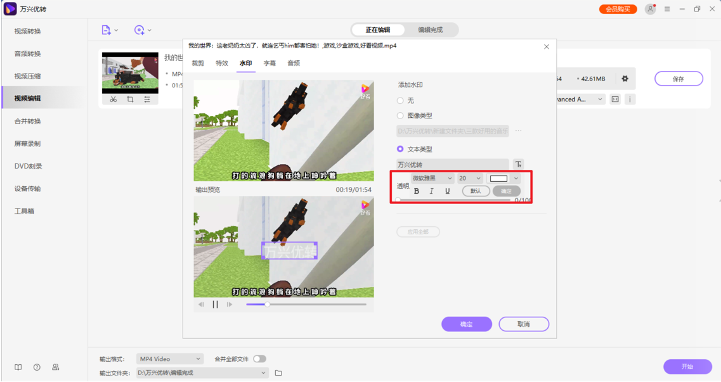721x382 pixels.
Task: Toggle bold on watermark text
Action: click(417, 191)
